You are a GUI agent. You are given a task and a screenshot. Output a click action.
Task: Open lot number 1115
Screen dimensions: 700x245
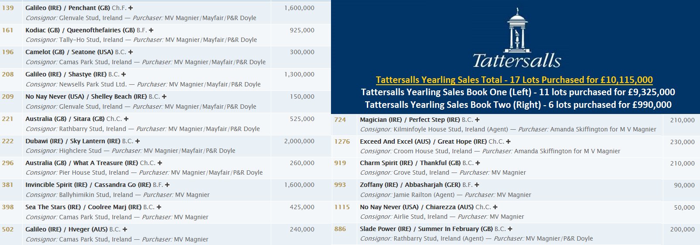tap(342, 207)
